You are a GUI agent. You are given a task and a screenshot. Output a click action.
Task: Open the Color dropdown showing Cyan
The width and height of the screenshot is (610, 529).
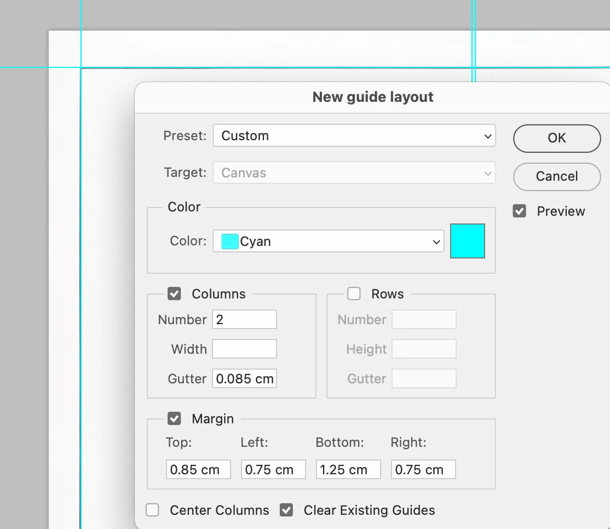click(x=329, y=241)
